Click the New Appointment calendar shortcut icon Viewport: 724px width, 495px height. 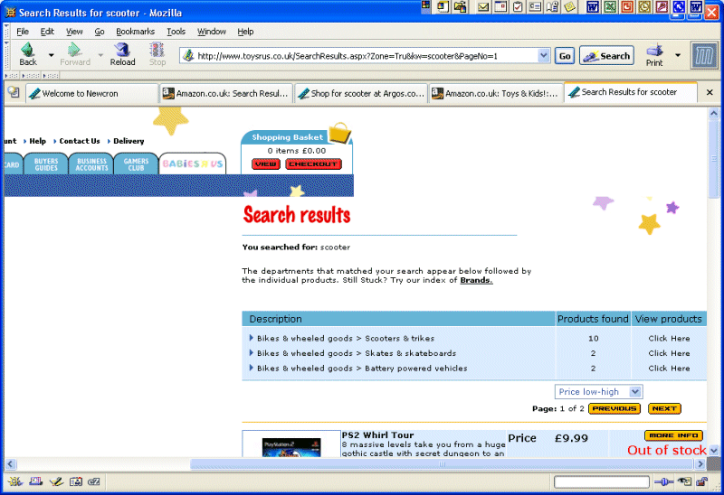click(500, 6)
